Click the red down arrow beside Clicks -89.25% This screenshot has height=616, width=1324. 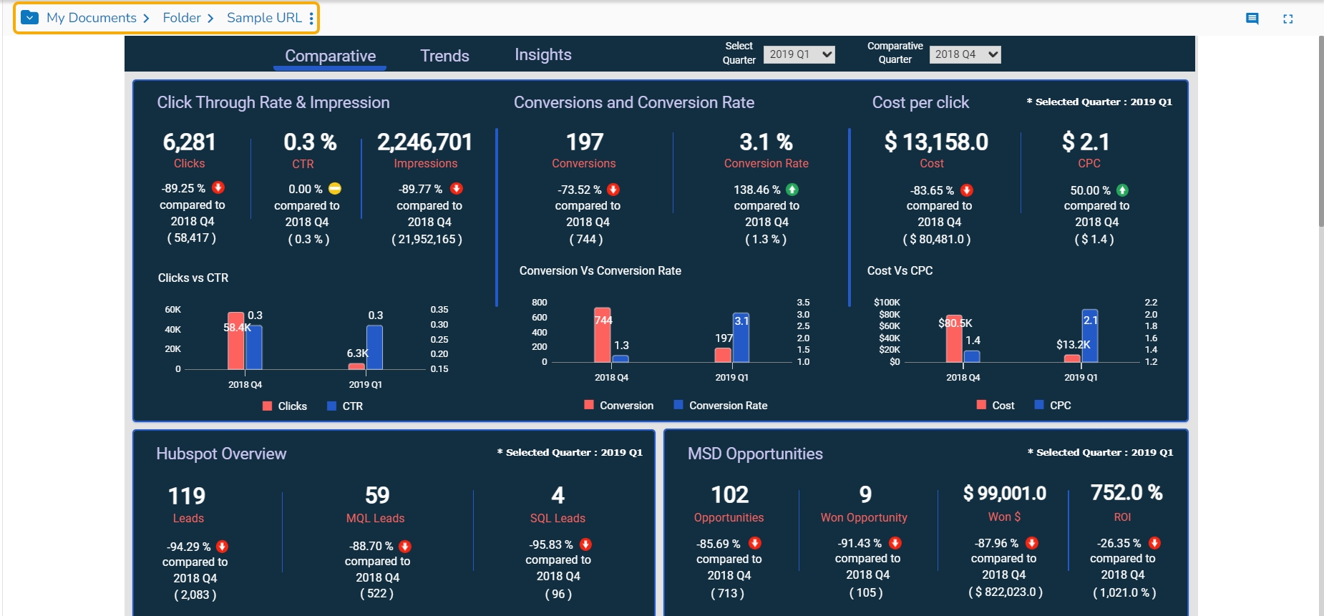(218, 187)
